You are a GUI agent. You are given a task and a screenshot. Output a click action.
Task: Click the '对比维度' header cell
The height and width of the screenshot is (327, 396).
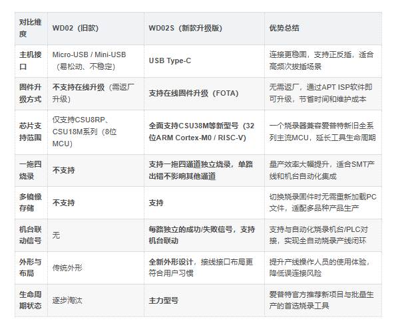click(x=31, y=29)
